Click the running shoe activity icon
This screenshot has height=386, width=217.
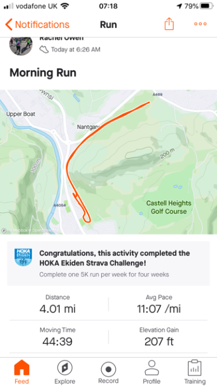click(x=44, y=49)
